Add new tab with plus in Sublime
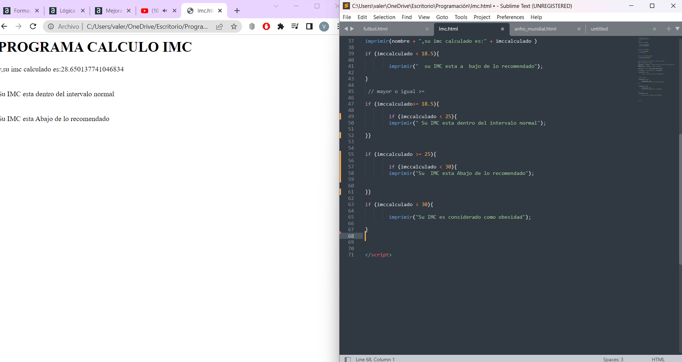This screenshot has width=682, height=362. click(x=669, y=29)
